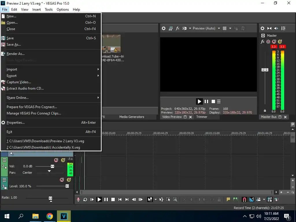
Task: Expand the Export submenu
Action: (51, 76)
